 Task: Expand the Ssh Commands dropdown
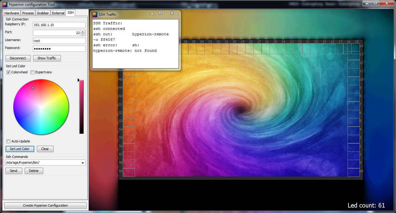(x=83, y=163)
